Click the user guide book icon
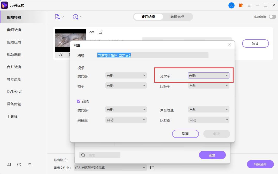Screen dimensions: 278x174 coord(9,164)
